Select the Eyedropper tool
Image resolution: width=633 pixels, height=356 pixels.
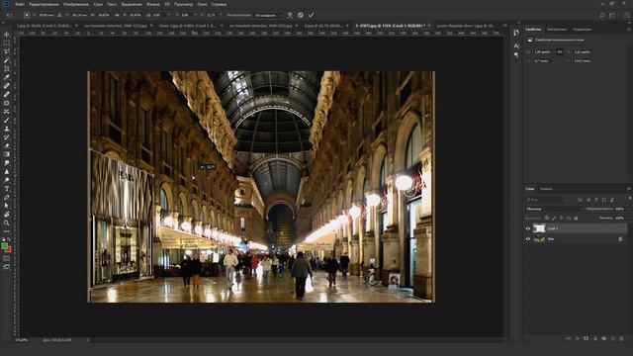click(x=7, y=77)
